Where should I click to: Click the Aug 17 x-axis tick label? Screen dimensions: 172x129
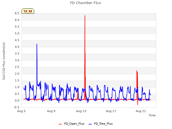point(111,111)
